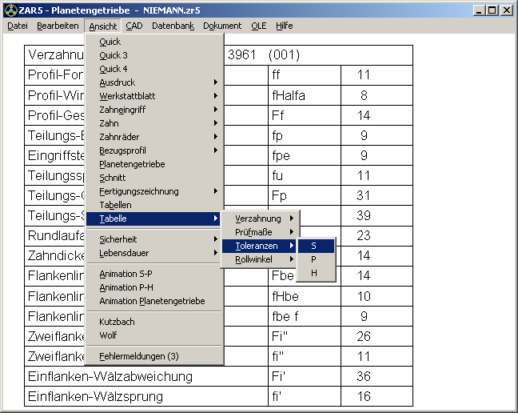
Task: Open Fehlermeldungen (3) entry
Action: point(138,355)
